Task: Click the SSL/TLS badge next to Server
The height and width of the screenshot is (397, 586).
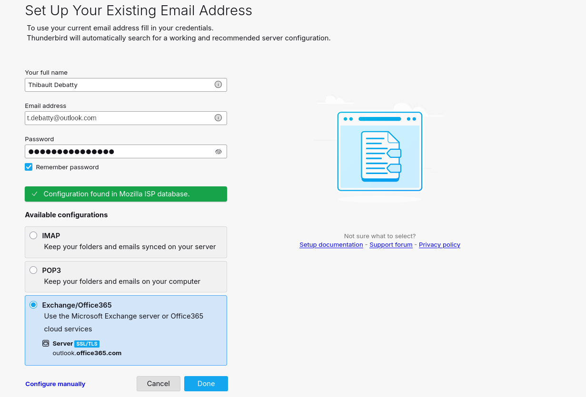Action: 87,344
